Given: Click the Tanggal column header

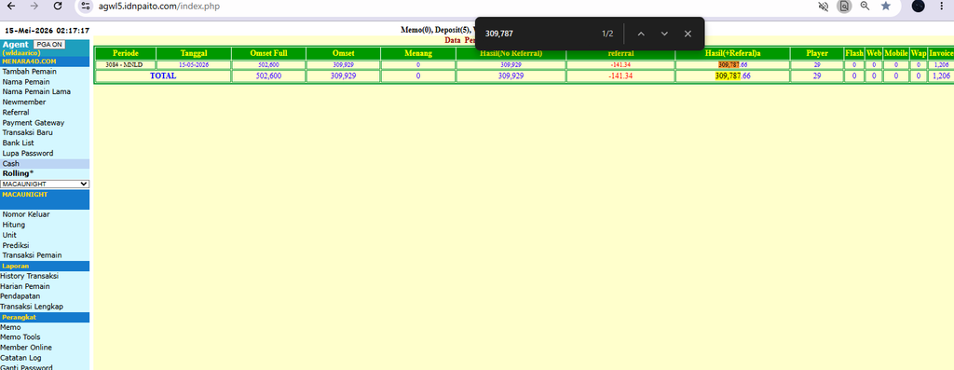Looking at the screenshot, I should pos(194,53).
